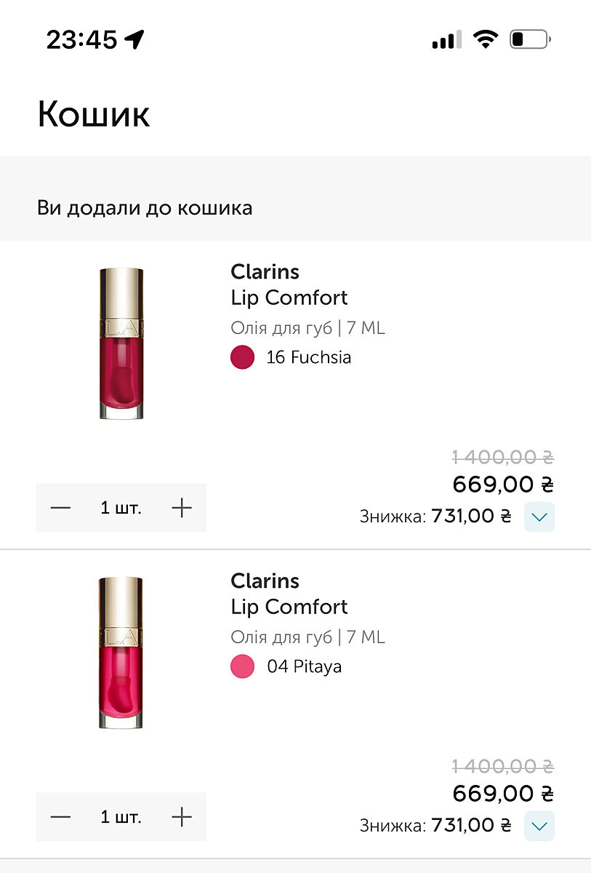
Task: Open the Fuchsia Lip Comfort product image
Action: pos(121,343)
